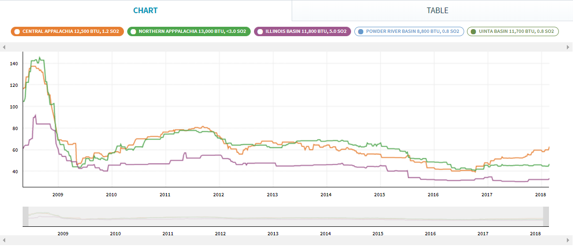Click the orange line peak in 2008
The width and height of the screenshot is (573, 247).
click(33, 66)
